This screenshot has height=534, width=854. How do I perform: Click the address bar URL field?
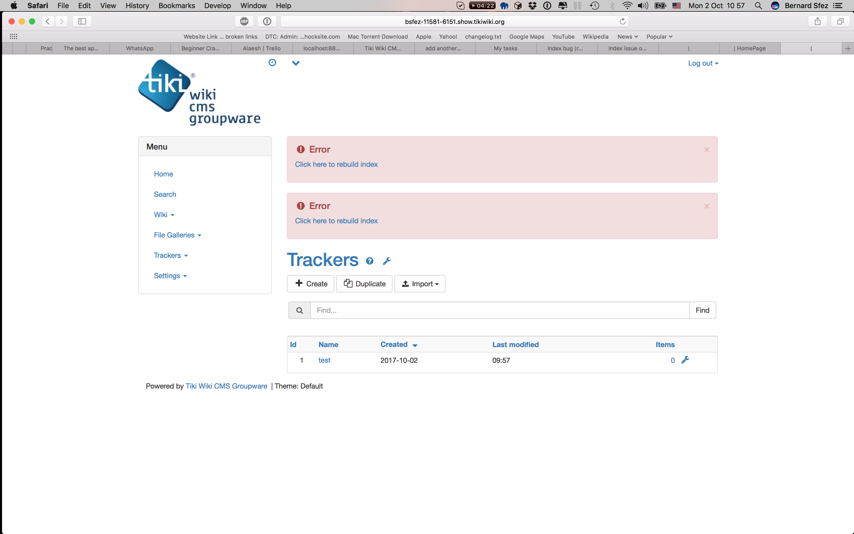(x=454, y=22)
